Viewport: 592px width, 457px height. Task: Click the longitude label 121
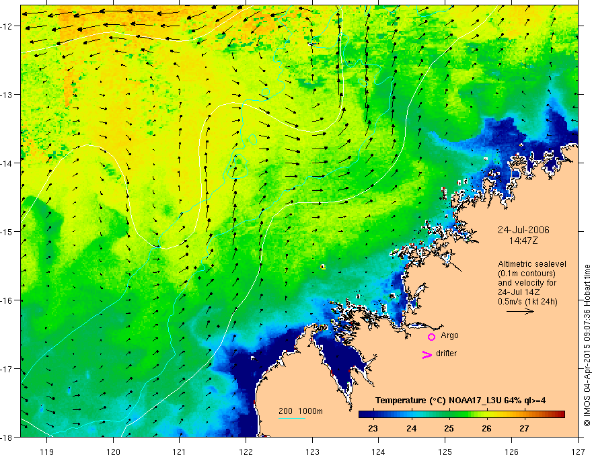coord(180,452)
